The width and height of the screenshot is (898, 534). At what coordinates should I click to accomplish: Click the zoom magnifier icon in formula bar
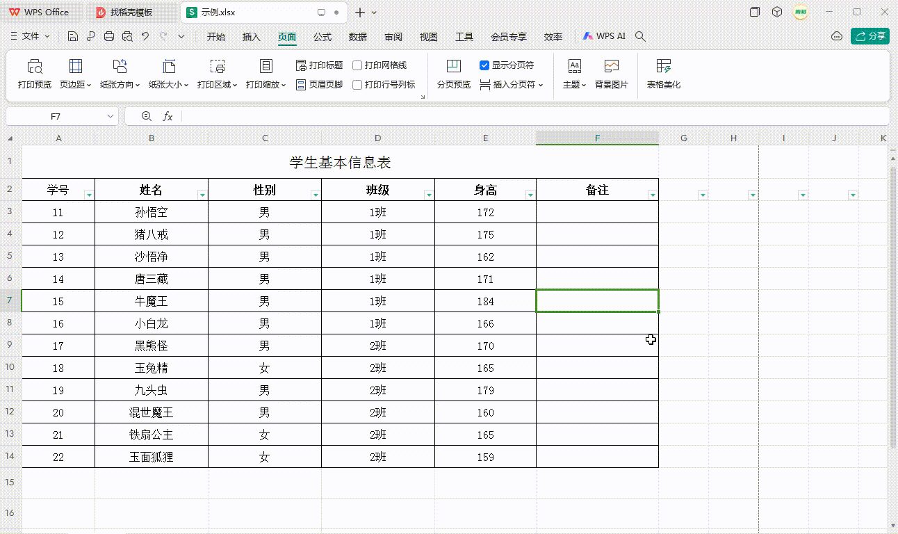tap(146, 117)
